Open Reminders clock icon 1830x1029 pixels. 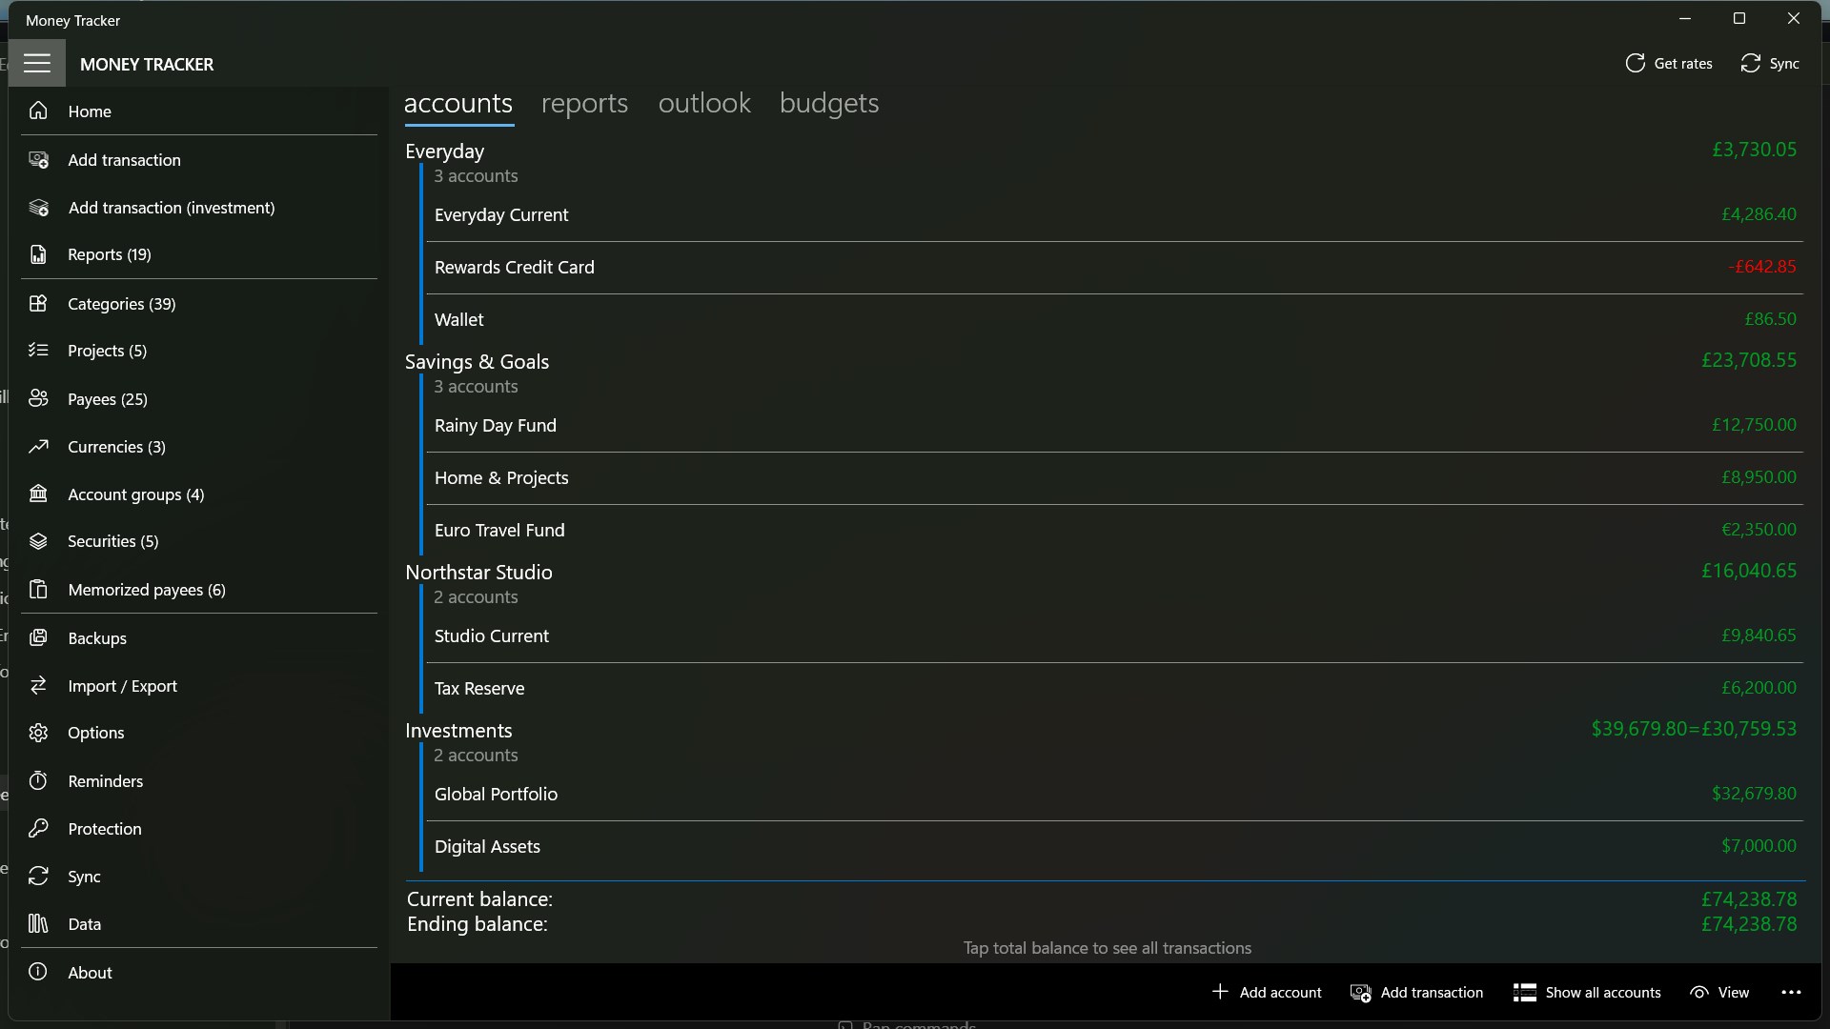tap(38, 781)
